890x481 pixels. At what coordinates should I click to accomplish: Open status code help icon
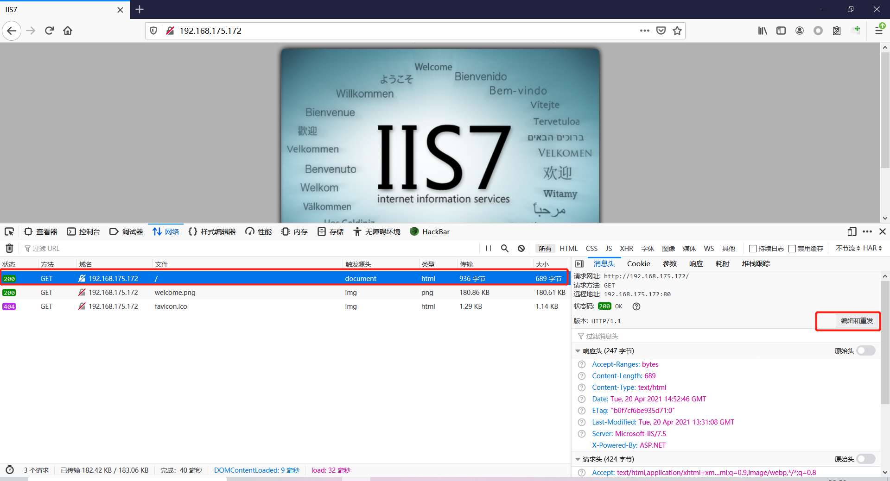coord(636,306)
